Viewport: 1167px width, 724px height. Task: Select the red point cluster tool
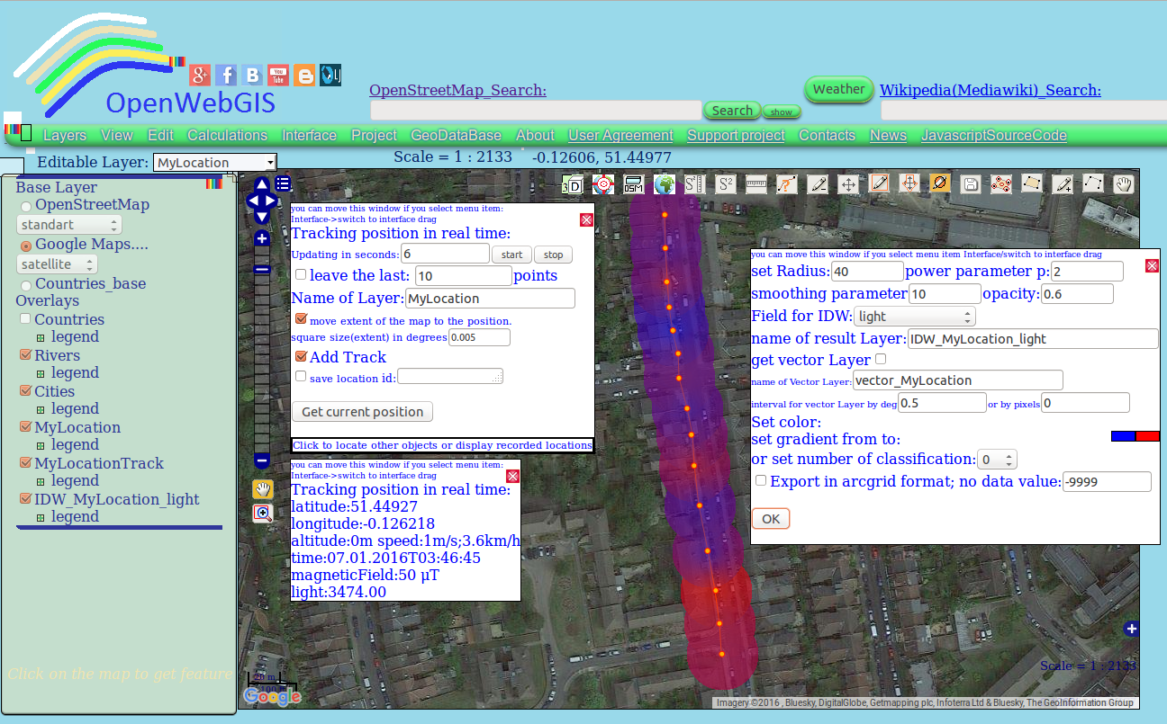coord(1001,184)
